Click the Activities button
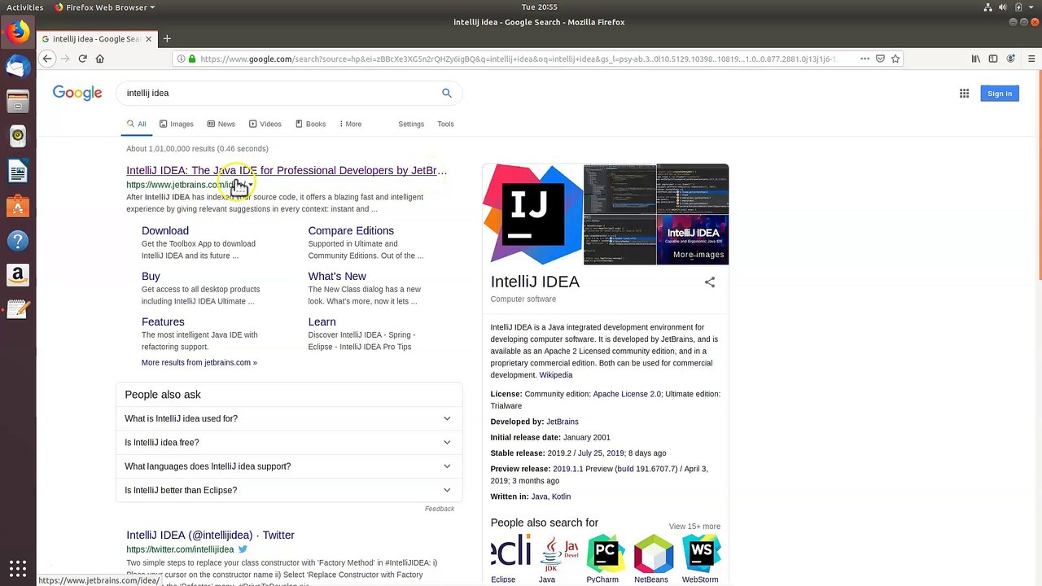Image resolution: width=1042 pixels, height=586 pixels. pos(25,7)
